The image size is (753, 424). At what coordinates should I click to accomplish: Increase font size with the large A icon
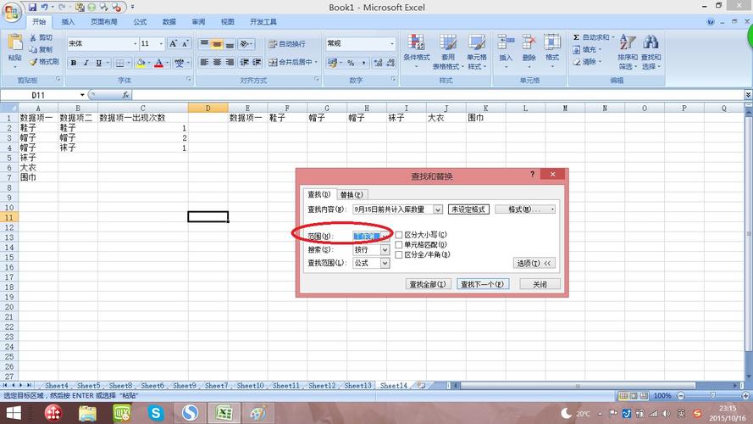point(173,44)
